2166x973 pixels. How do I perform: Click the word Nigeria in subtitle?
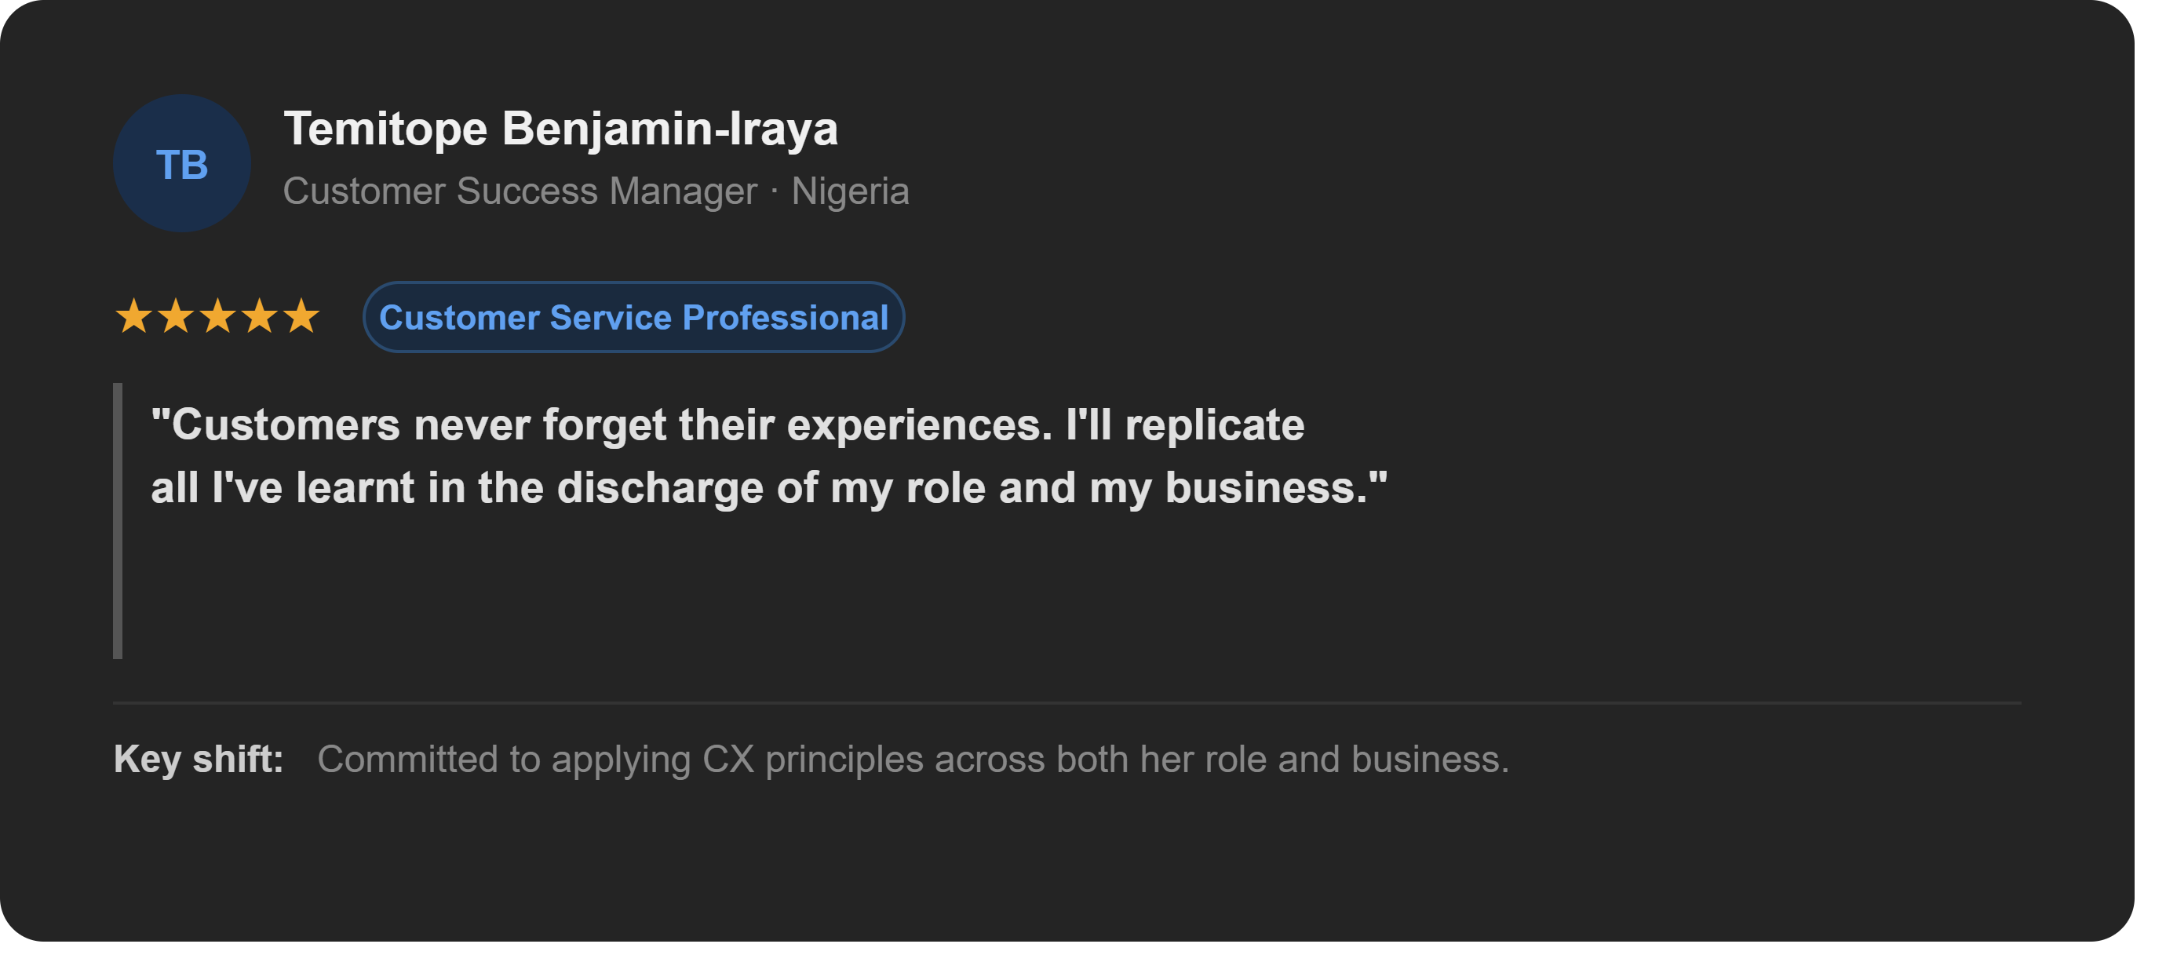tap(850, 191)
